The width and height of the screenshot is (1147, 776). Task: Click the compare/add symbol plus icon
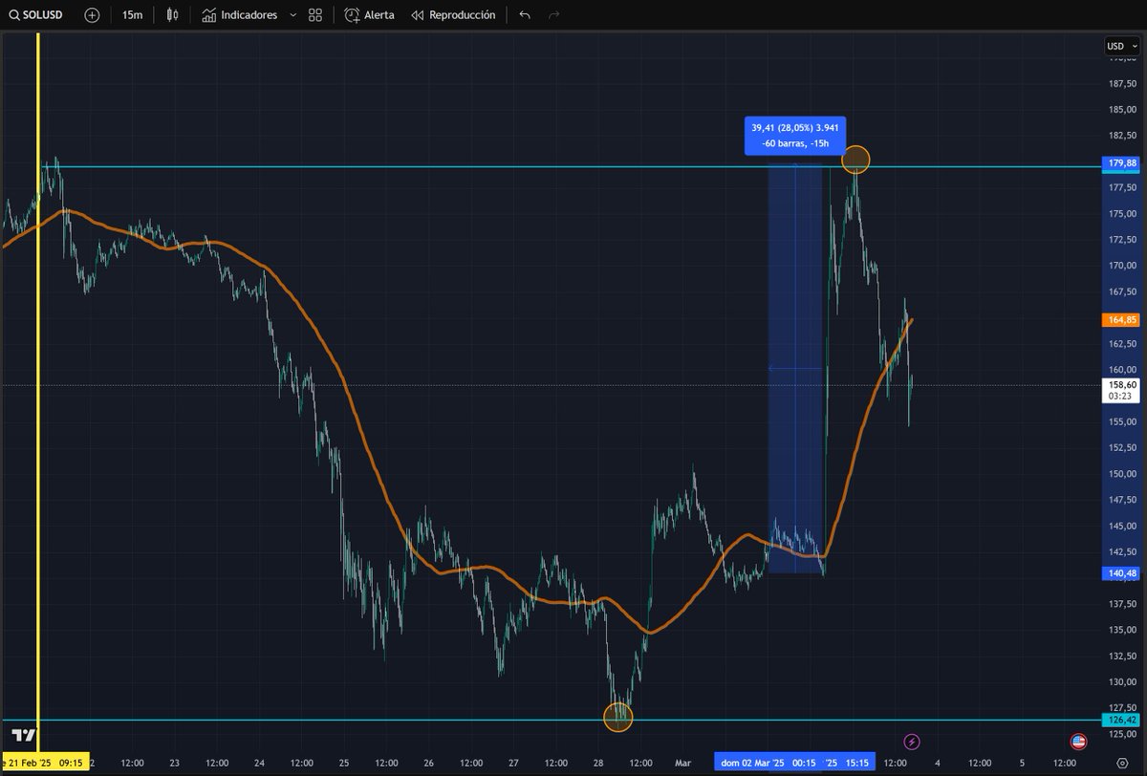pos(92,15)
